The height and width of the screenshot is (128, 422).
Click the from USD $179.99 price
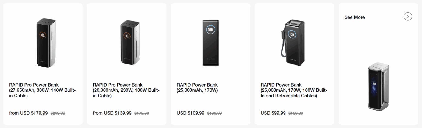(x=28, y=113)
